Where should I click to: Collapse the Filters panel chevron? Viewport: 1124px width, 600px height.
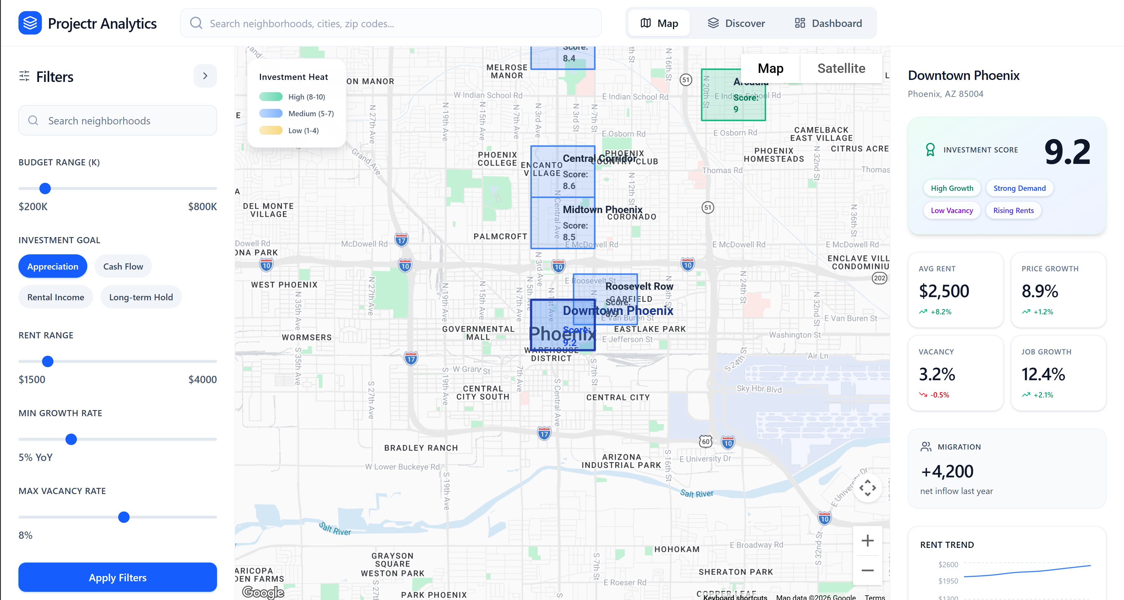(x=205, y=76)
